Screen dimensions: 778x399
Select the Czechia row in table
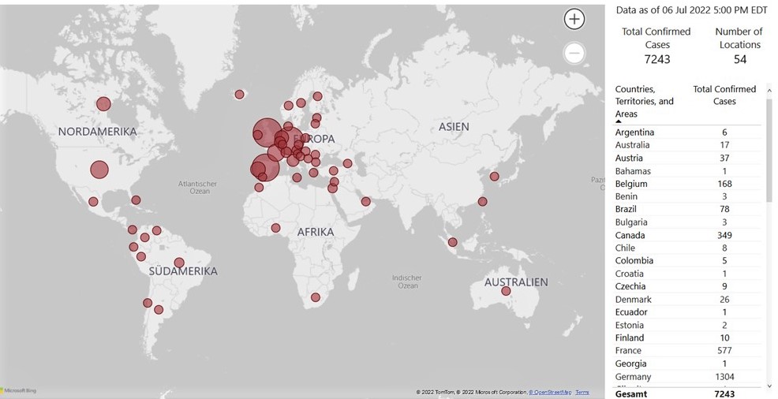[x=687, y=286]
